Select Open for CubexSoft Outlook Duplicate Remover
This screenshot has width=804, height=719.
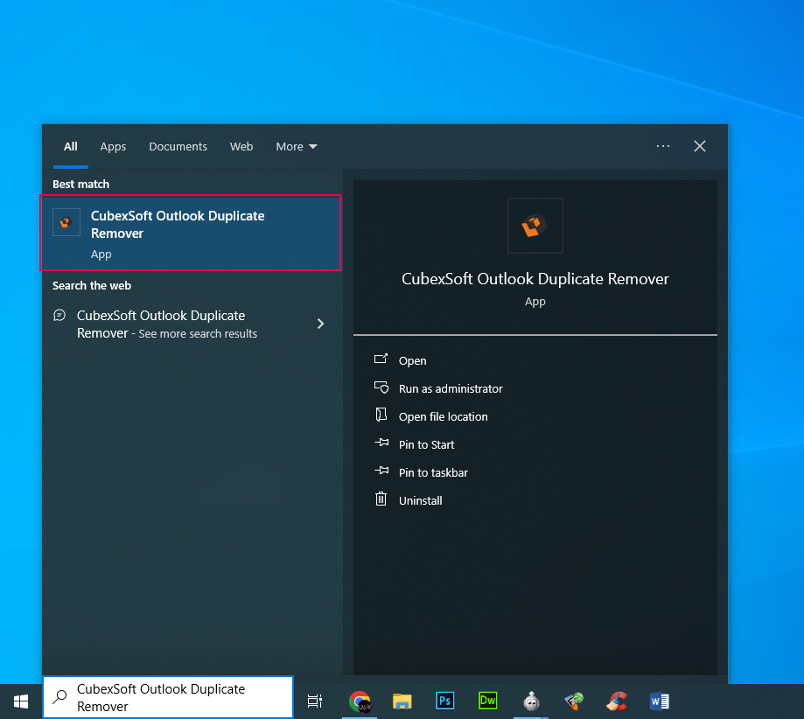pos(413,360)
